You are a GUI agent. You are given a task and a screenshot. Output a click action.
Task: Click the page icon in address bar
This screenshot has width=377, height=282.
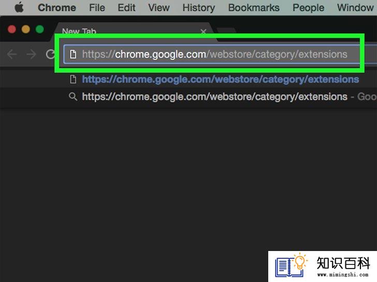tap(73, 54)
